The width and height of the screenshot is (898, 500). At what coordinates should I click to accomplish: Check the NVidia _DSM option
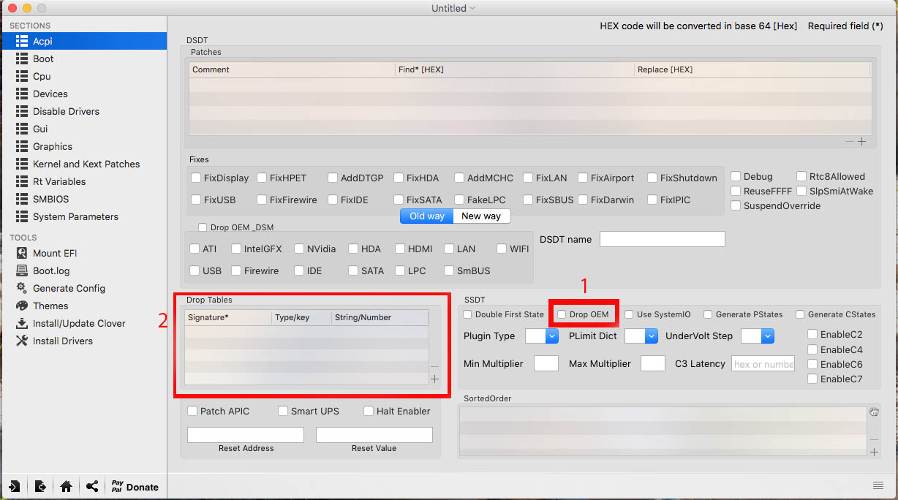[299, 249]
